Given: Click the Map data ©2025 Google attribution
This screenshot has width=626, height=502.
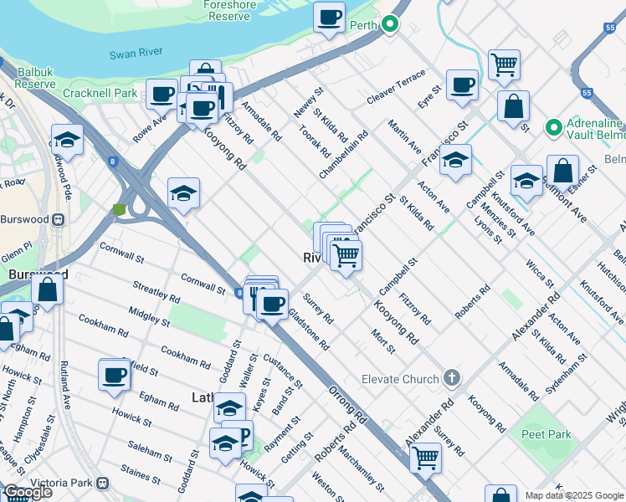Looking at the screenshot, I should (x=575, y=495).
